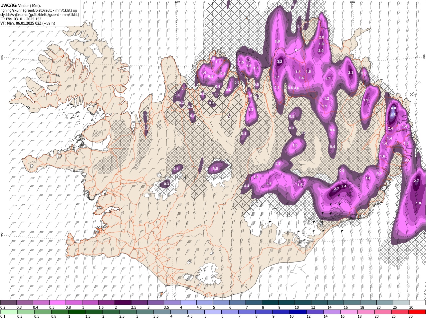Click the "2.3" precipitation value on the map
426x319 pixels.
point(350,73)
